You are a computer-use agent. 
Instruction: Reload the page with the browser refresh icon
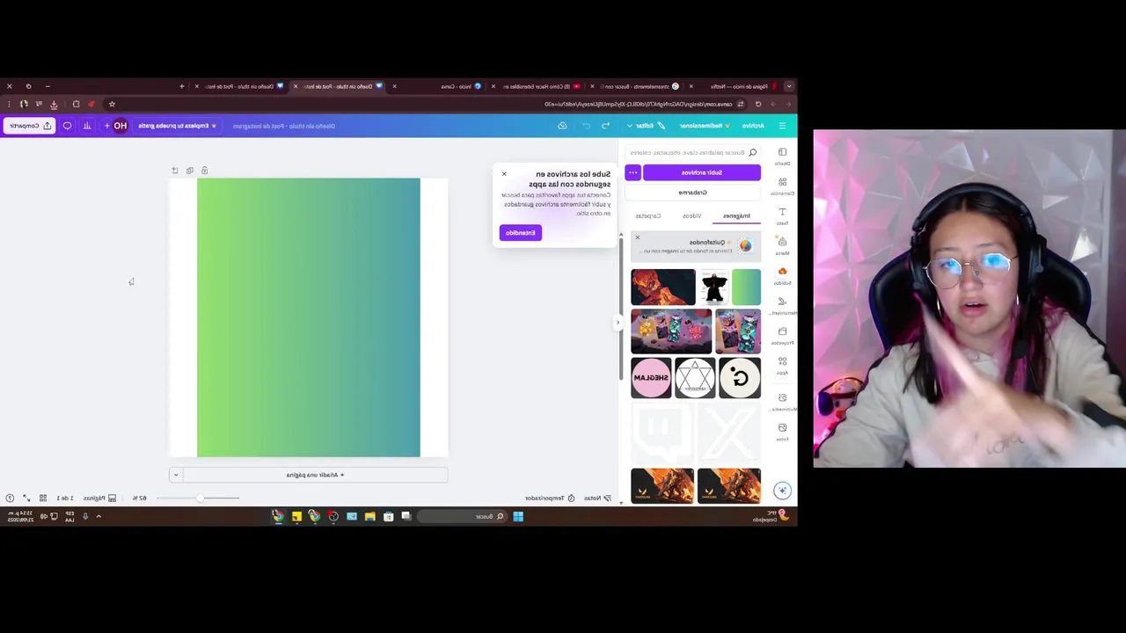[x=757, y=104]
